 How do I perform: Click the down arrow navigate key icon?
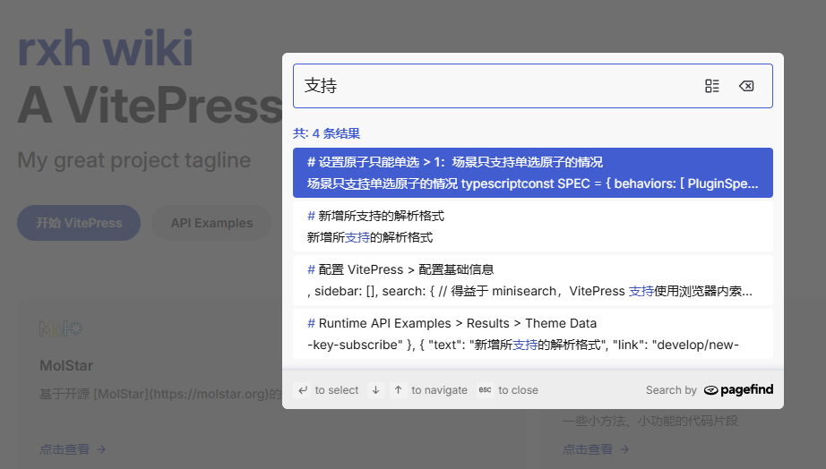click(x=375, y=390)
